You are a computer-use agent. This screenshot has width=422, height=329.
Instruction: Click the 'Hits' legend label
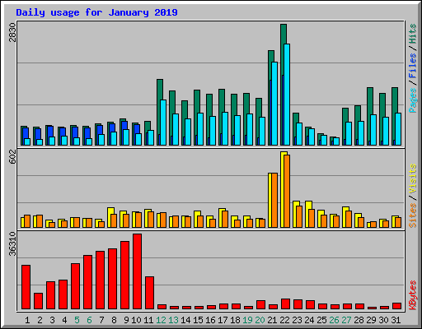[x=413, y=34]
